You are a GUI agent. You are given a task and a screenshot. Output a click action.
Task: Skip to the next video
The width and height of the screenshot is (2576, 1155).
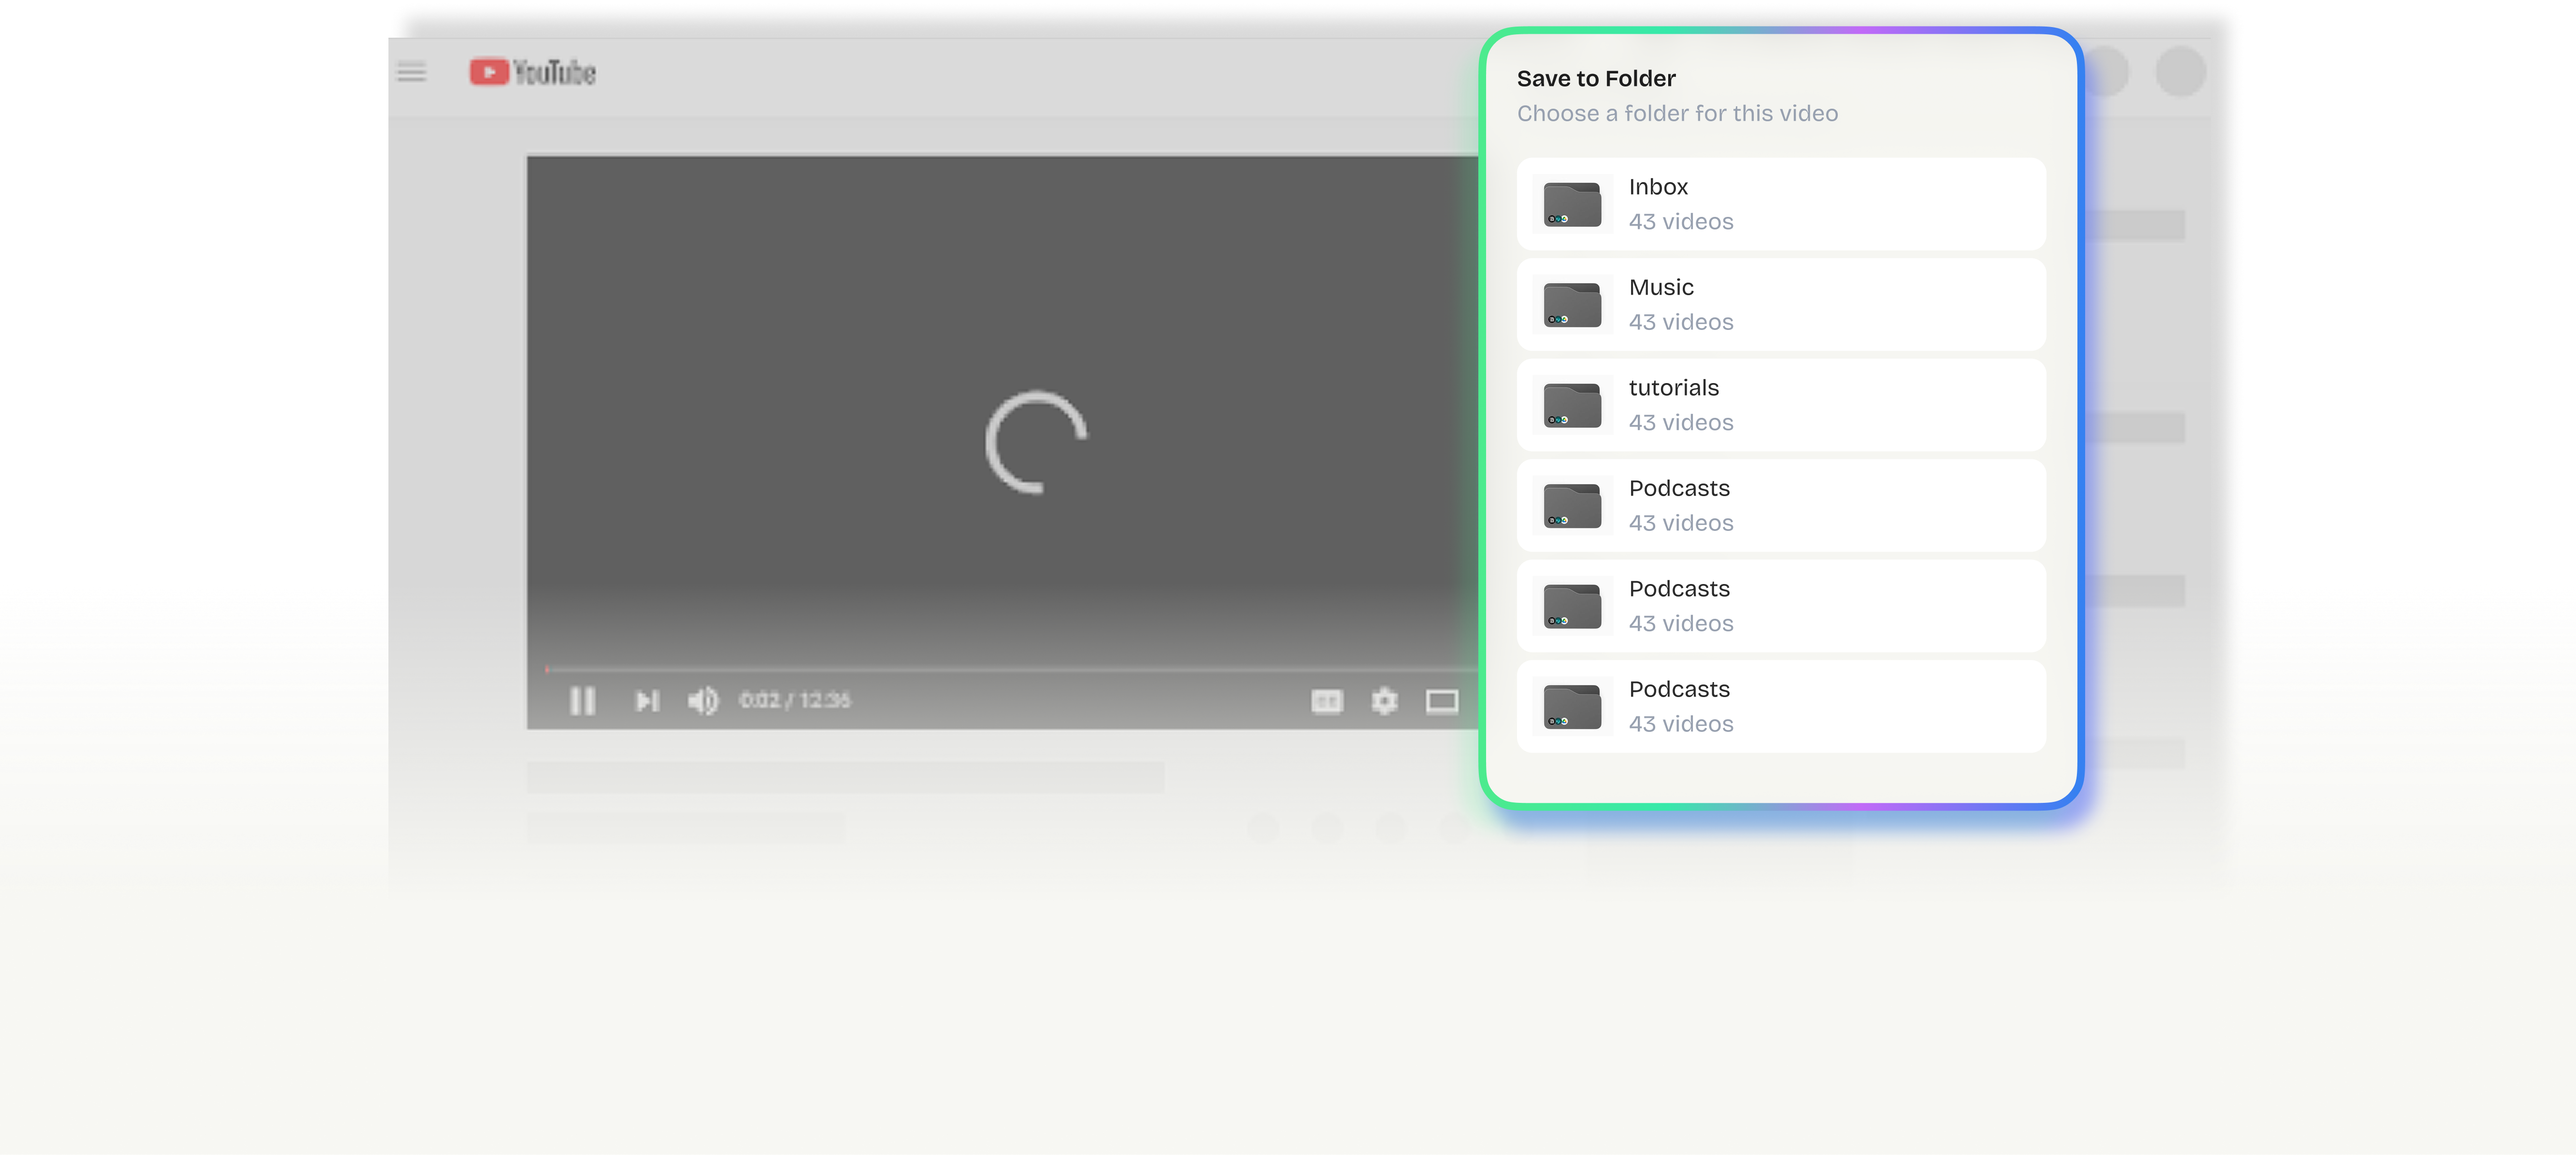pos(647,701)
